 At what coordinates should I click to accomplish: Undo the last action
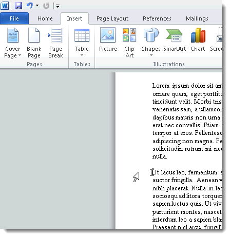(30, 6)
